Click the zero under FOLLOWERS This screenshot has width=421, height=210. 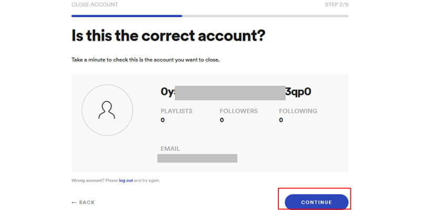click(x=222, y=120)
